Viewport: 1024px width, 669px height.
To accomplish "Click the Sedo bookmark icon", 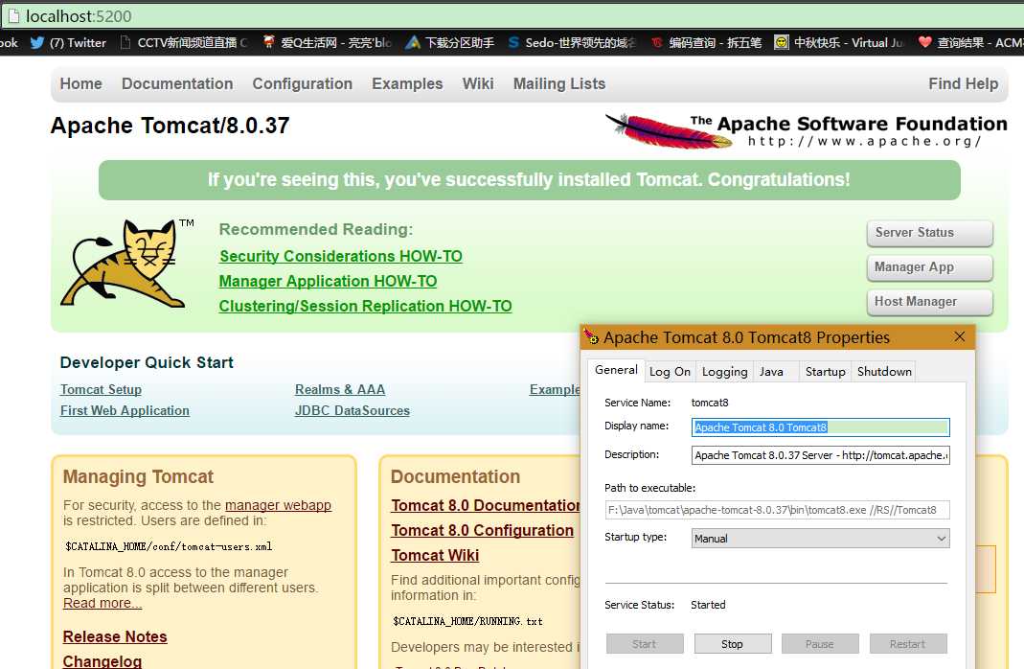I will tap(513, 42).
